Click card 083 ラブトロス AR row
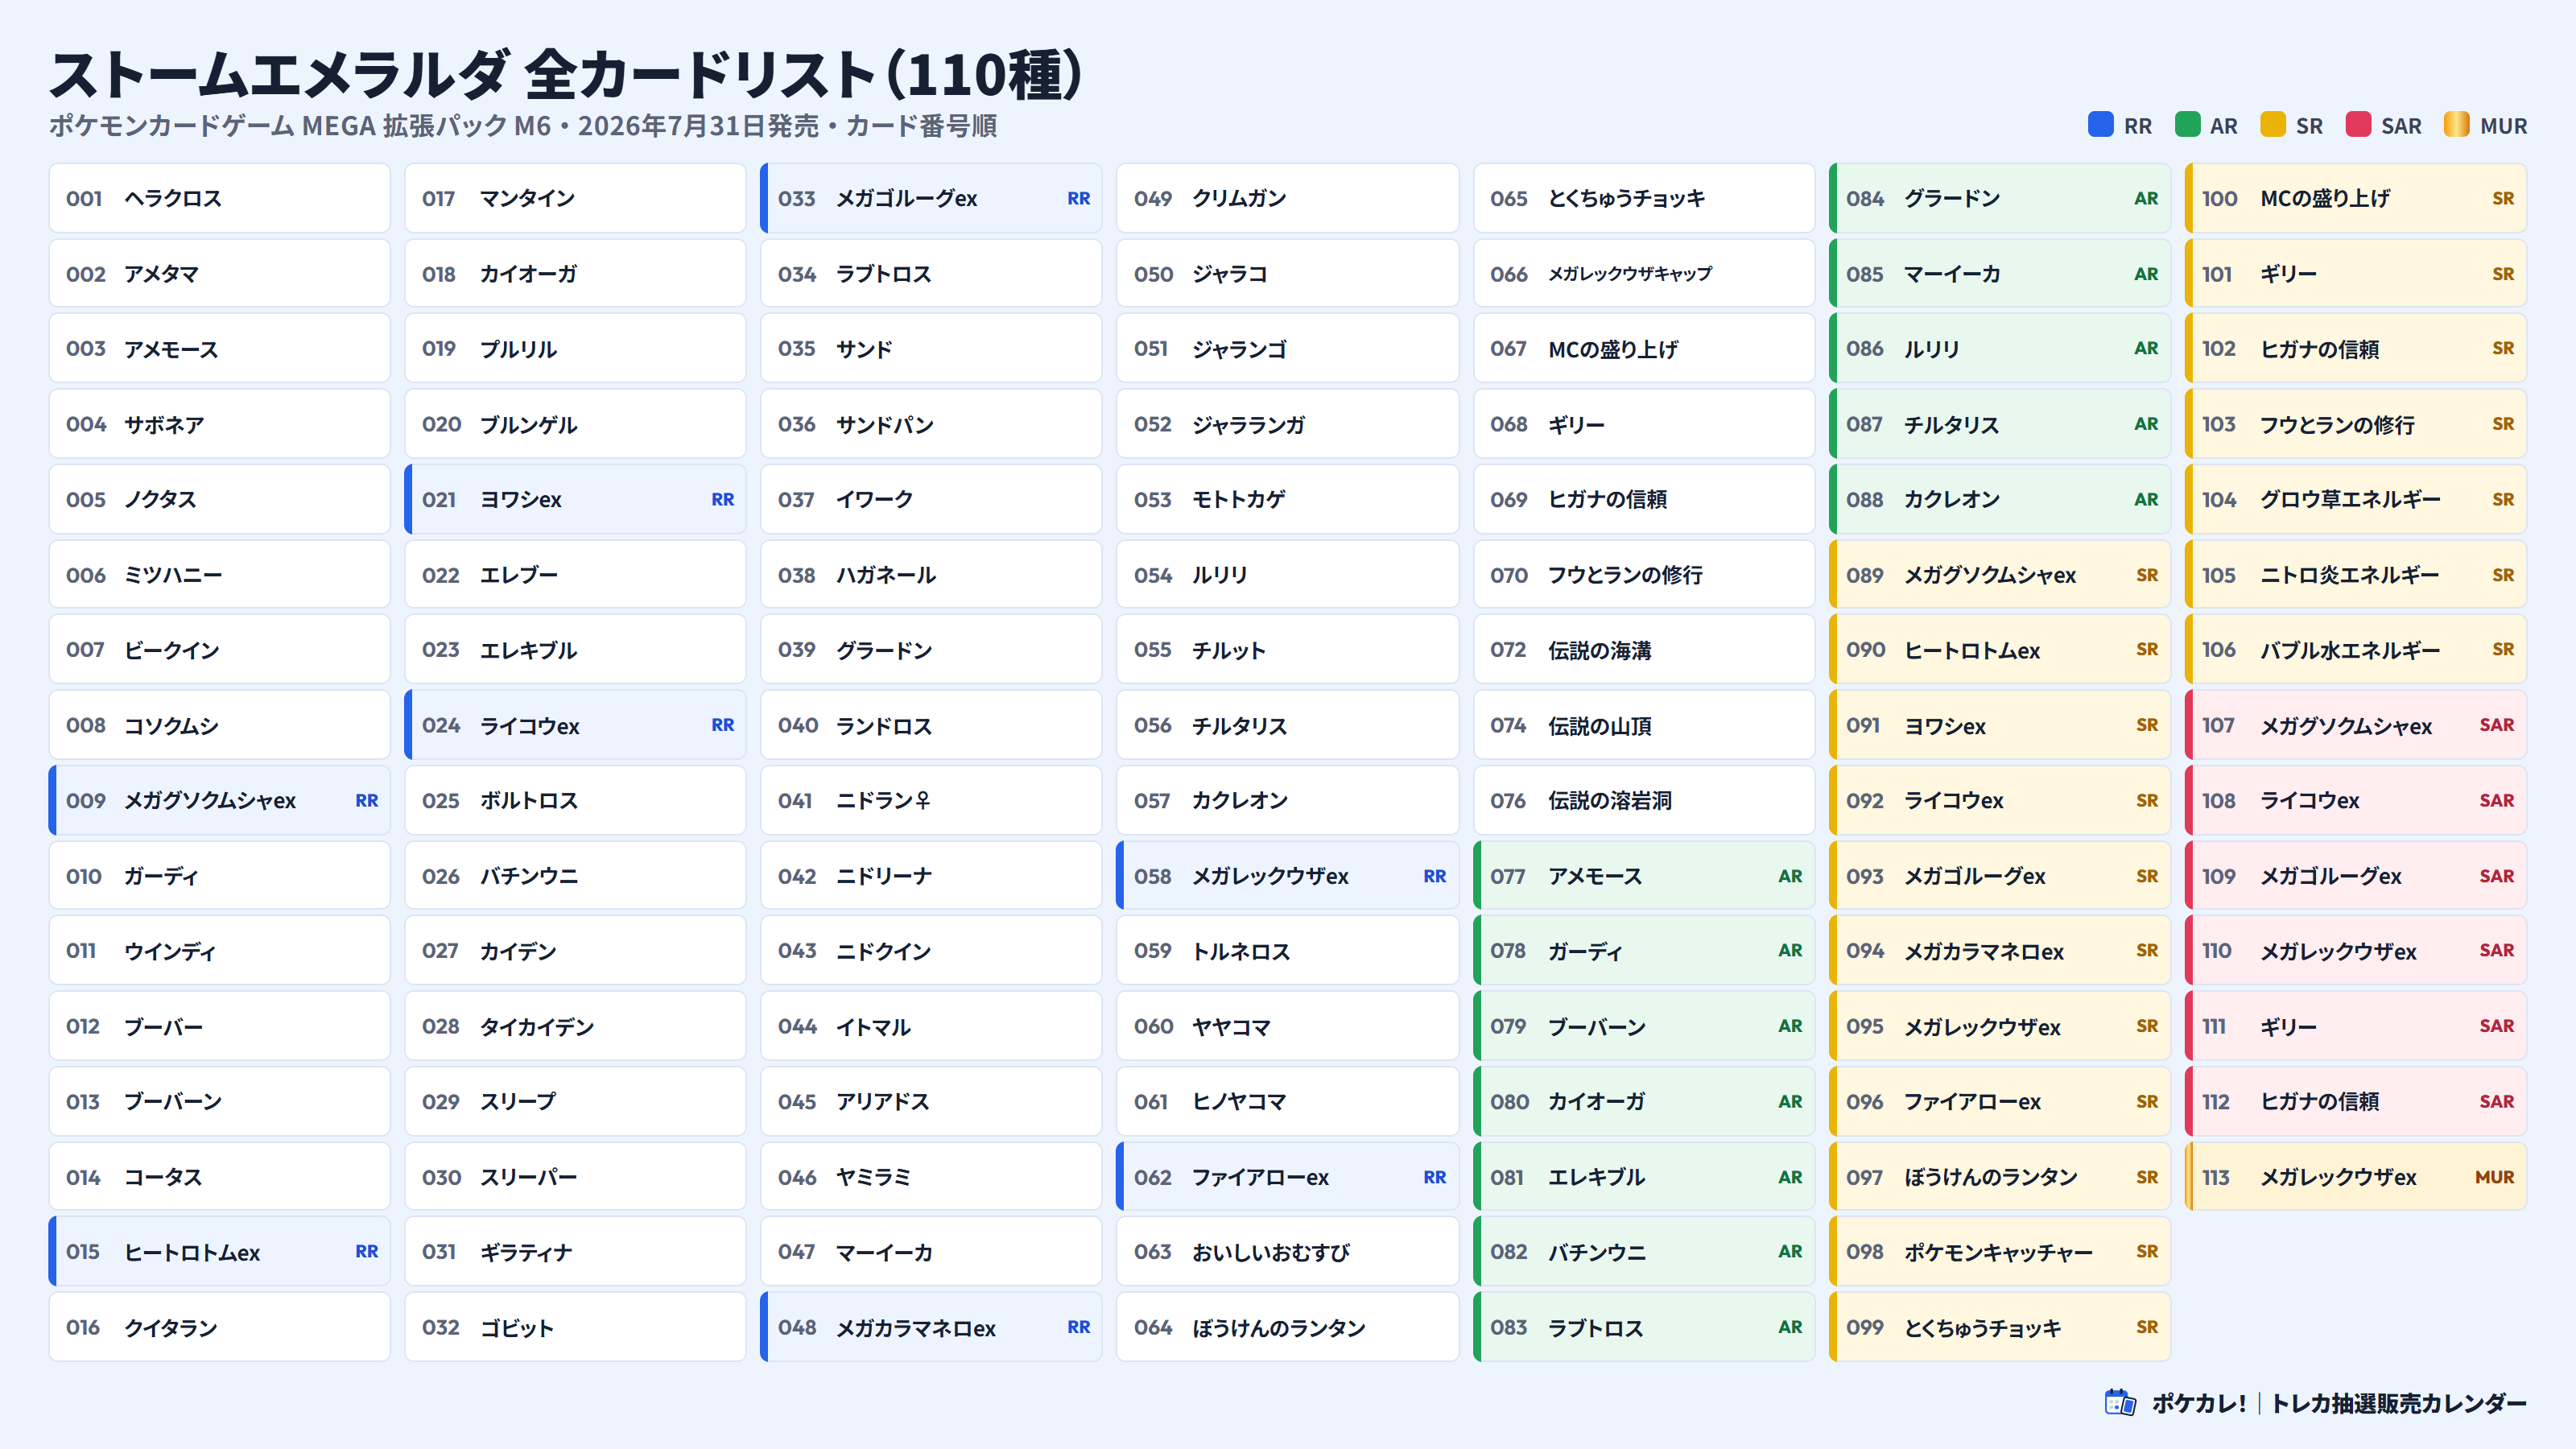This screenshot has width=2576, height=1449. (1644, 1327)
